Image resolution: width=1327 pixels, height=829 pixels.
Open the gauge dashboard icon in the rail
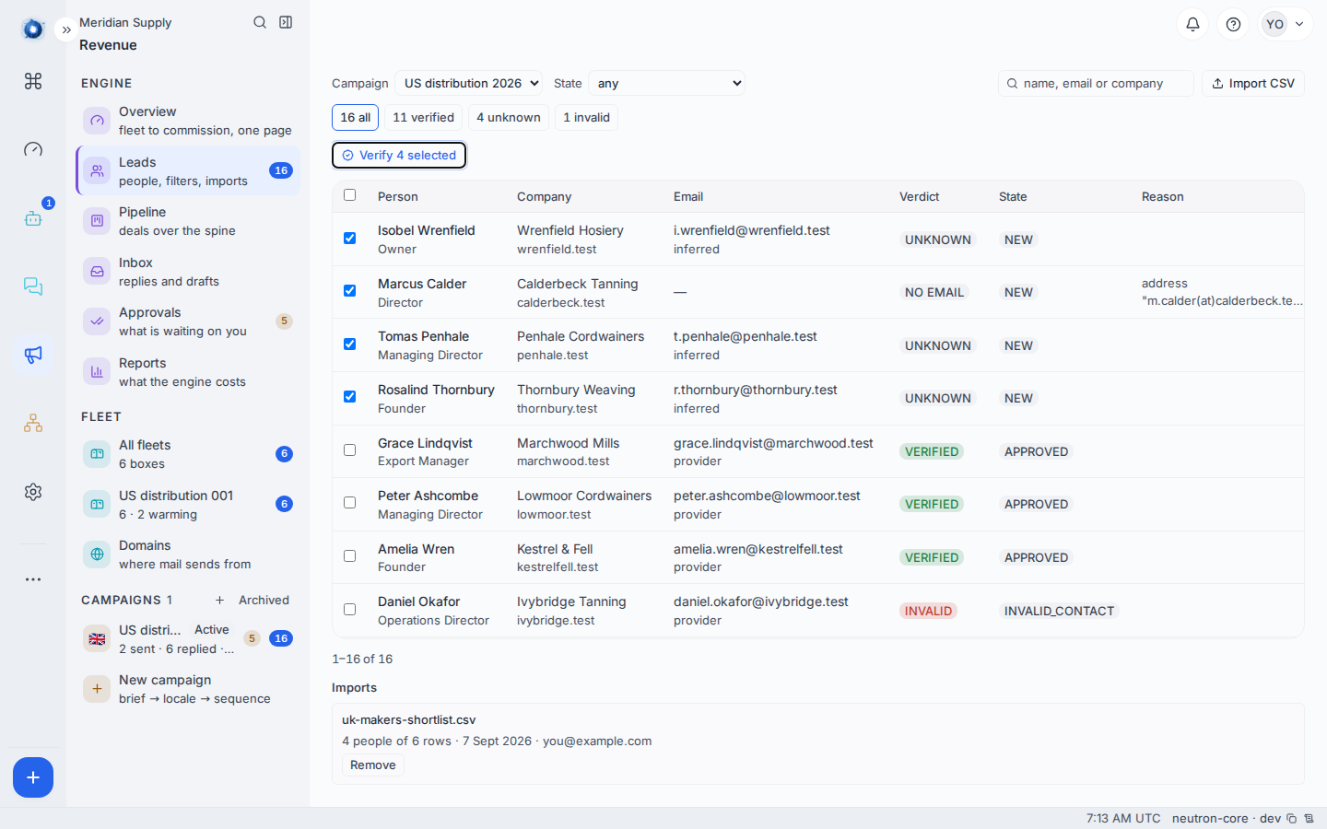point(33,149)
